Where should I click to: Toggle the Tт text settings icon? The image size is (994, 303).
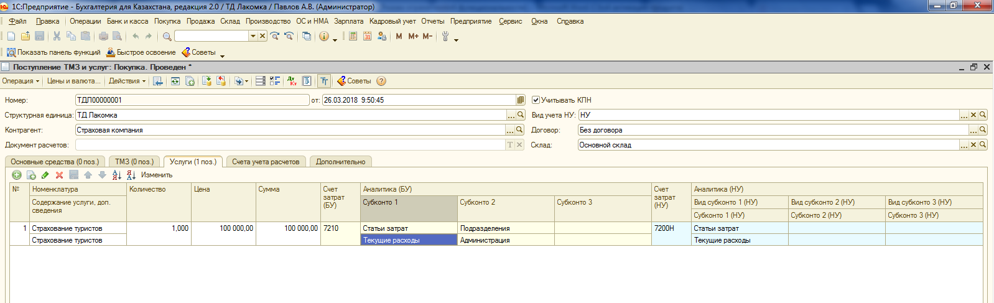[x=324, y=81]
